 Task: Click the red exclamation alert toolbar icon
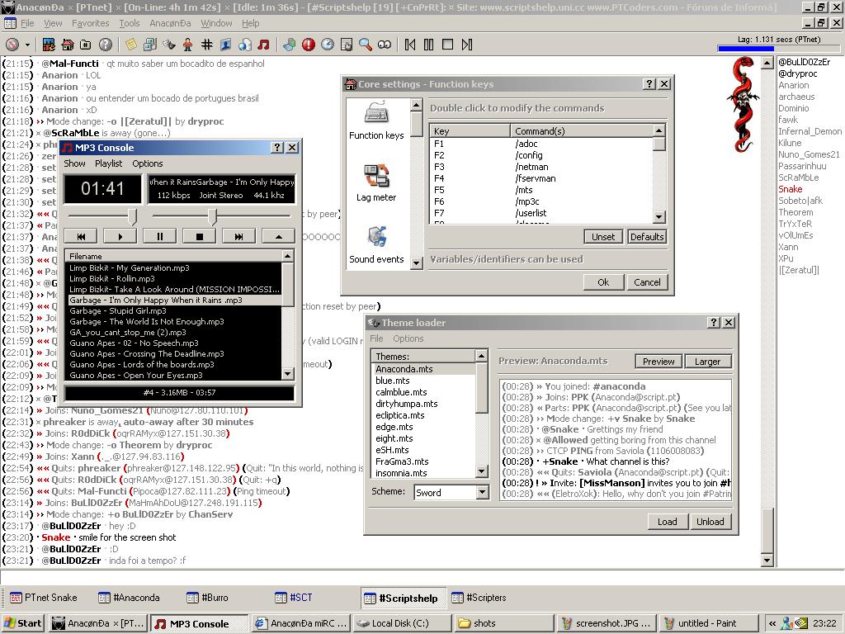click(309, 45)
